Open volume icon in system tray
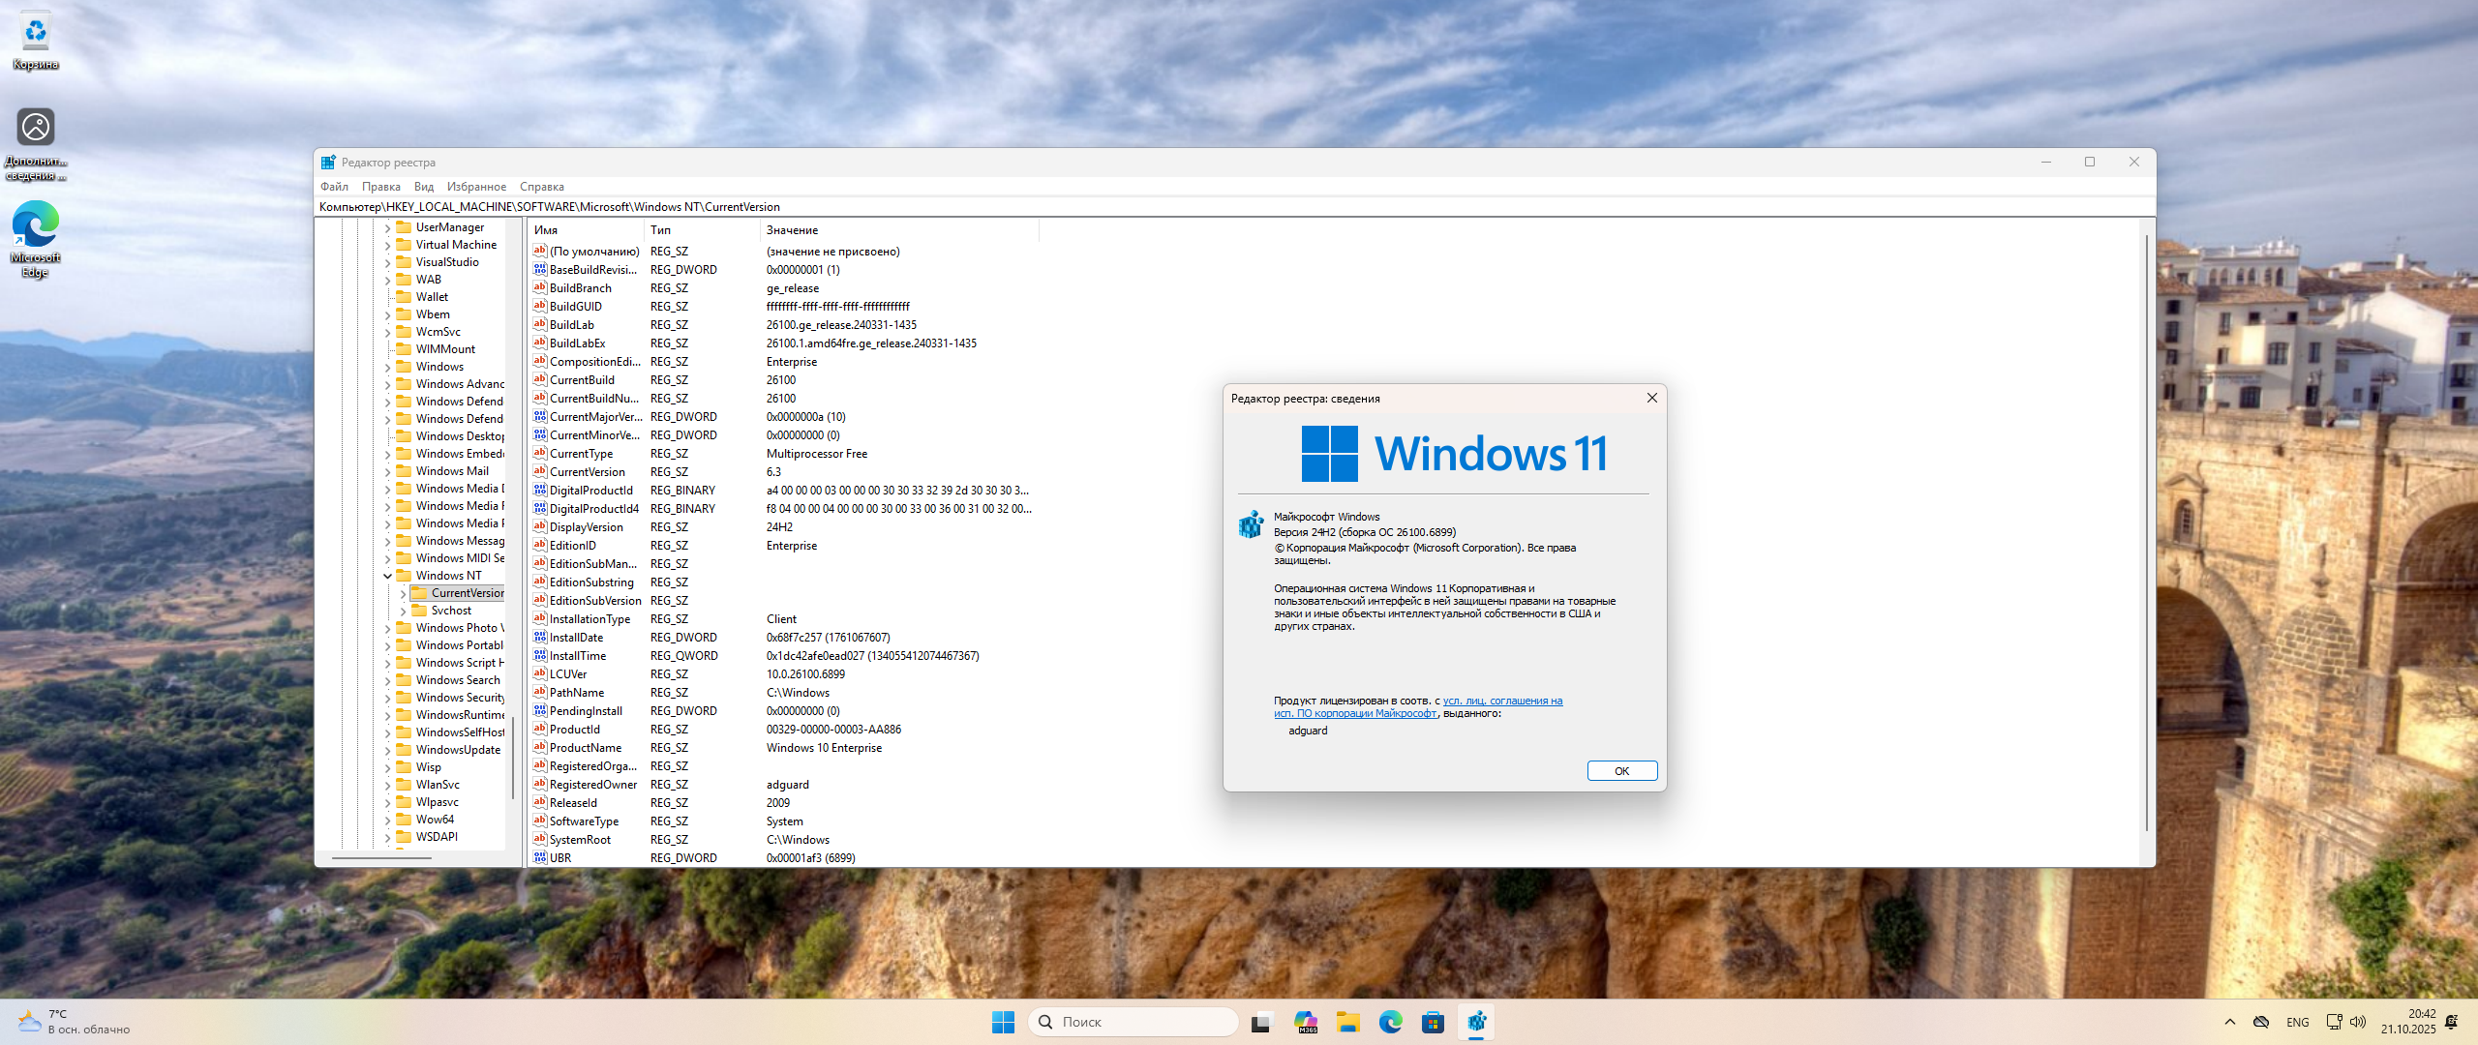Image resolution: width=2478 pixels, height=1045 pixels. click(2358, 1022)
